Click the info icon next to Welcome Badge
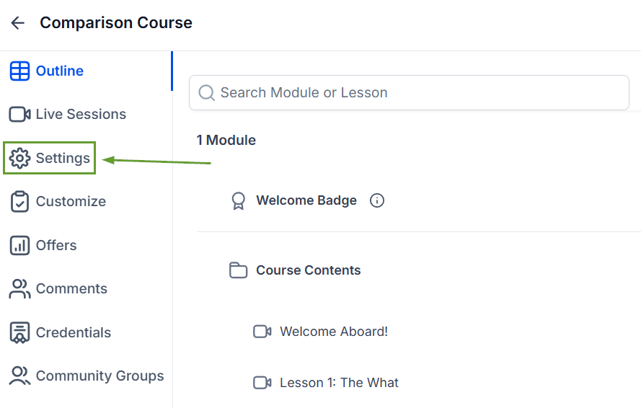 click(x=377, y=200)
